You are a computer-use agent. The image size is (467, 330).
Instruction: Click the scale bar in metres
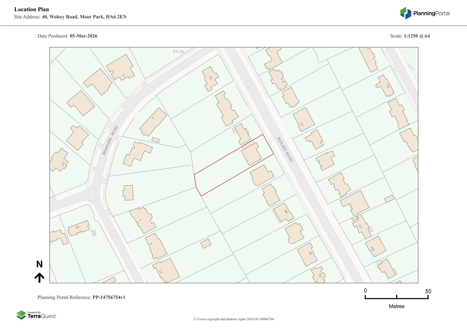(x=396, y=297)
